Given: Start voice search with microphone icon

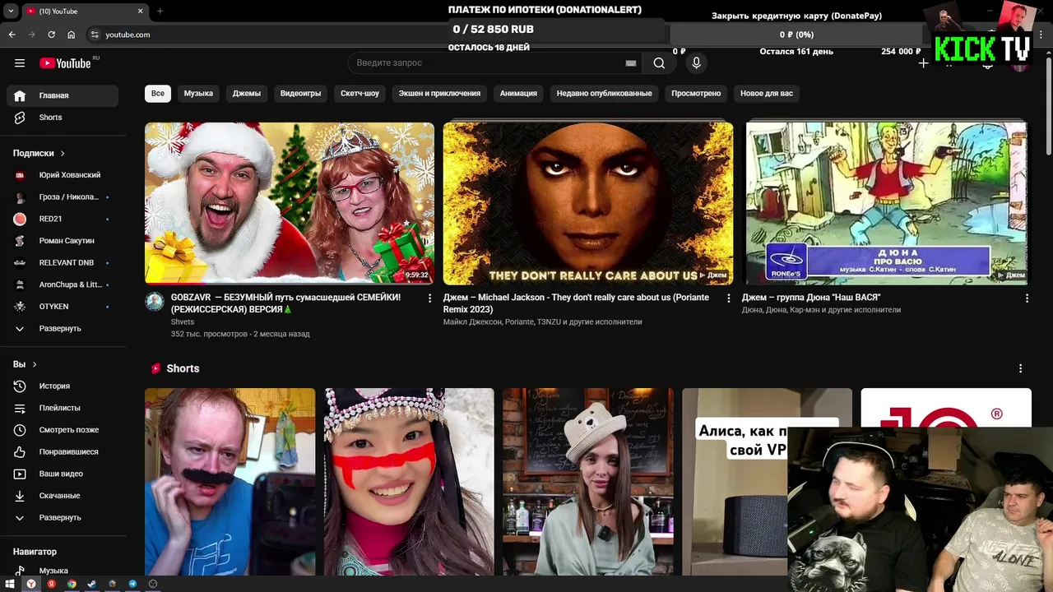Looking at the screenshot, I should coord(696,63).
